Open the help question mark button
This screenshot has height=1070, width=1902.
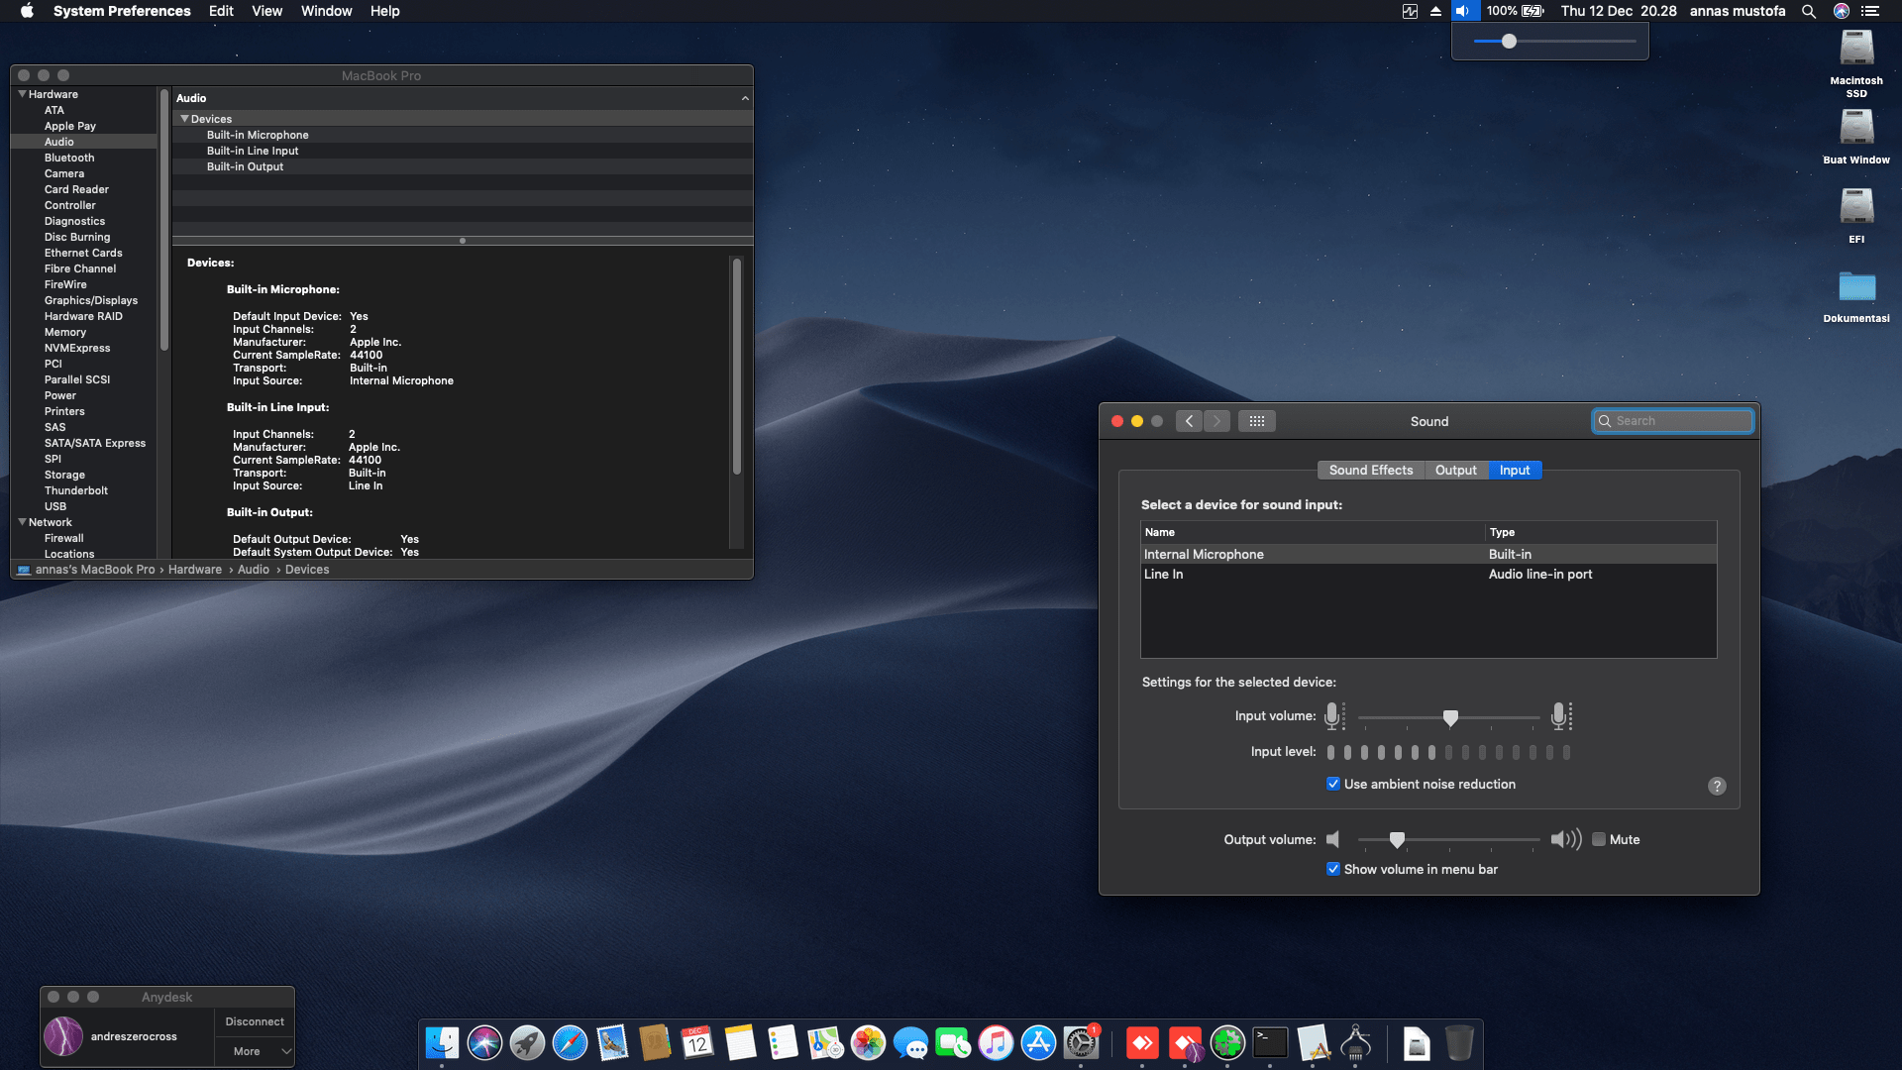(1717, 786)
